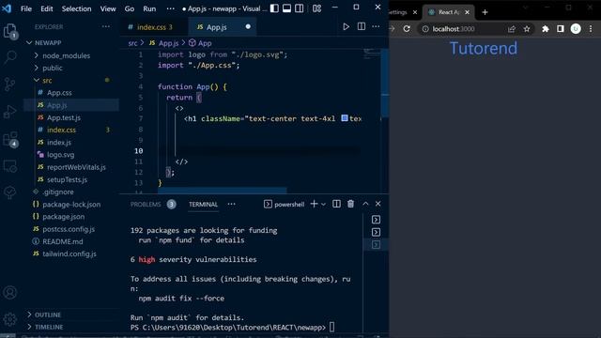Screen dimensions: 601x338
Task: Click the blue color swatch in line 7
Action: coord(345,118)
